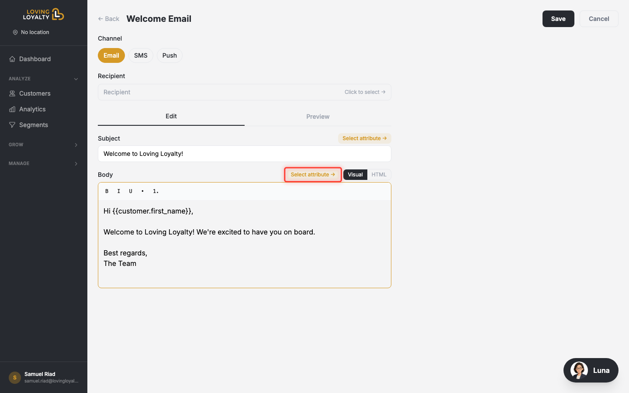The width and height of the screenshot is (629, 393).
Task: Open the Dashboard home icon
Action: pos(12,59)
